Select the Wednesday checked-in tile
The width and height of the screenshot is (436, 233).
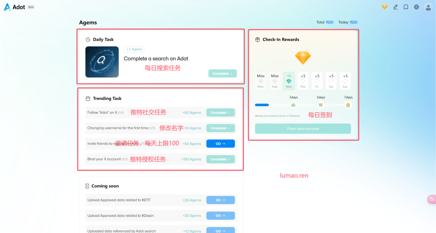[289, 81]
